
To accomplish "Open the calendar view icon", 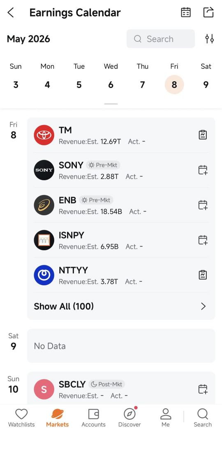I will tap(186, 12).
